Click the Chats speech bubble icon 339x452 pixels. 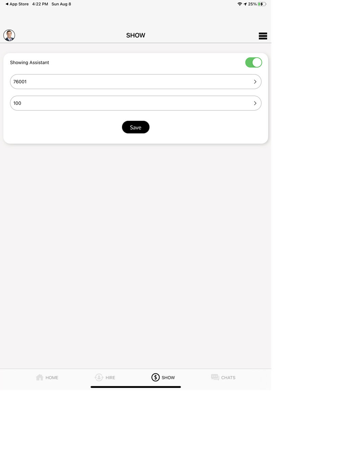coord(215,377)
